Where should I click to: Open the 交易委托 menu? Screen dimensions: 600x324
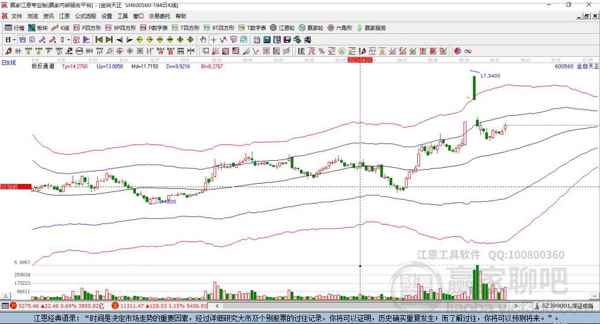(159, 16)
